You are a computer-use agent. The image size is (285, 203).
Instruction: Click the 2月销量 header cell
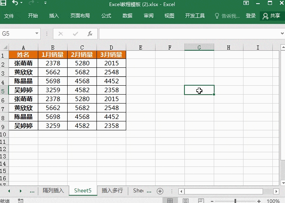[82, 54]
